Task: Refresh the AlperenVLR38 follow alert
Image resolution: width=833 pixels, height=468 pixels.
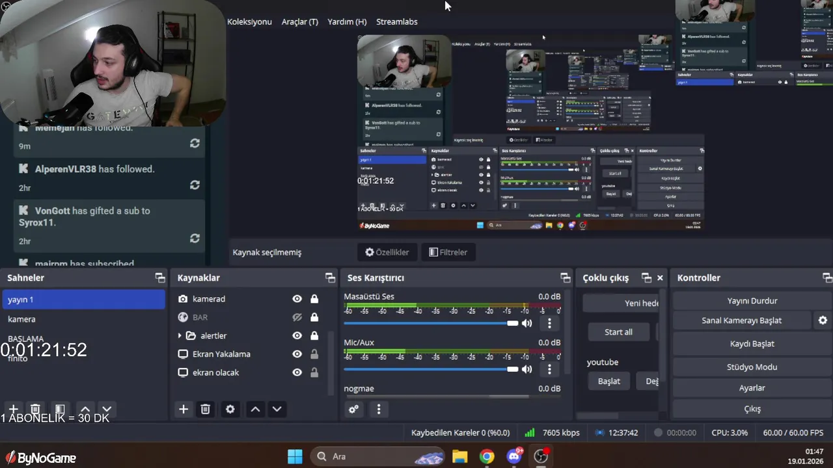Action: [195, 185]
